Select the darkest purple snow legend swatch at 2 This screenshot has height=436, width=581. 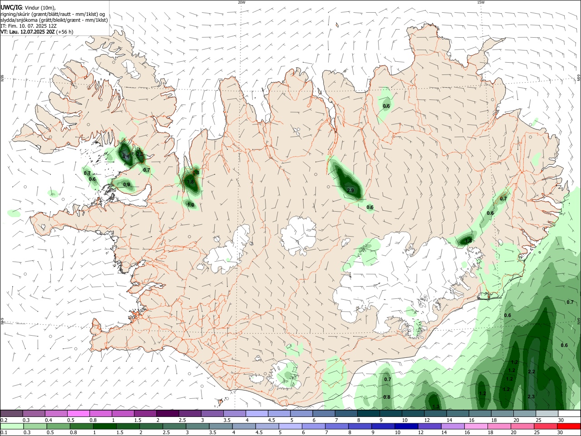(x=167, y=413)
